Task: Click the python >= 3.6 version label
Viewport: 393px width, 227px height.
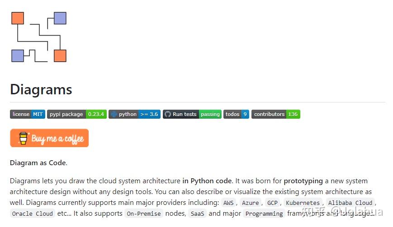Action: [x=149, y=114]
